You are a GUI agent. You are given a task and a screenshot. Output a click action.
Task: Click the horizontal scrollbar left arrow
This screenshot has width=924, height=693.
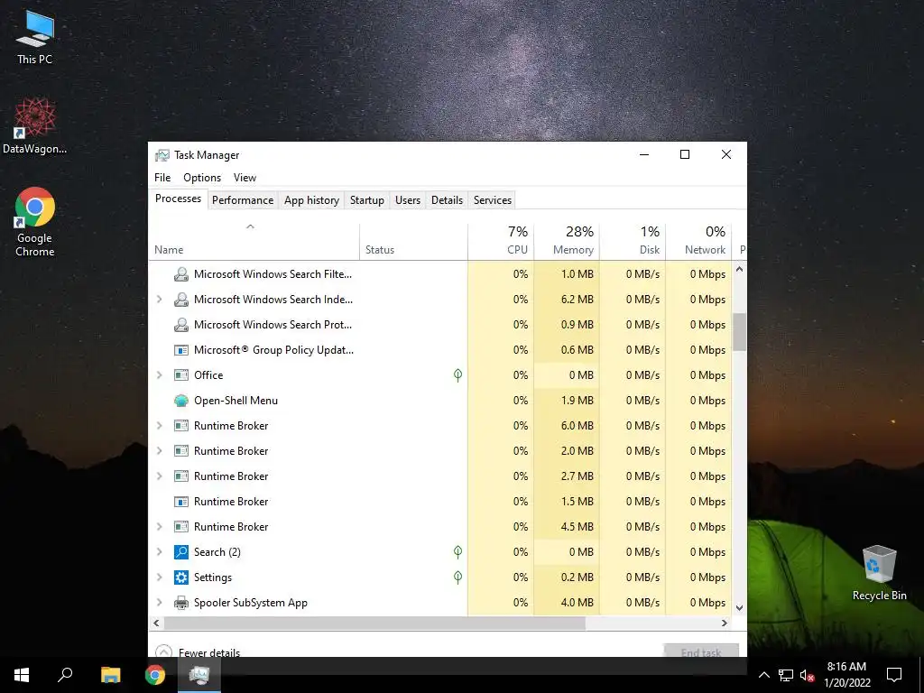click(x=156, y=623)
